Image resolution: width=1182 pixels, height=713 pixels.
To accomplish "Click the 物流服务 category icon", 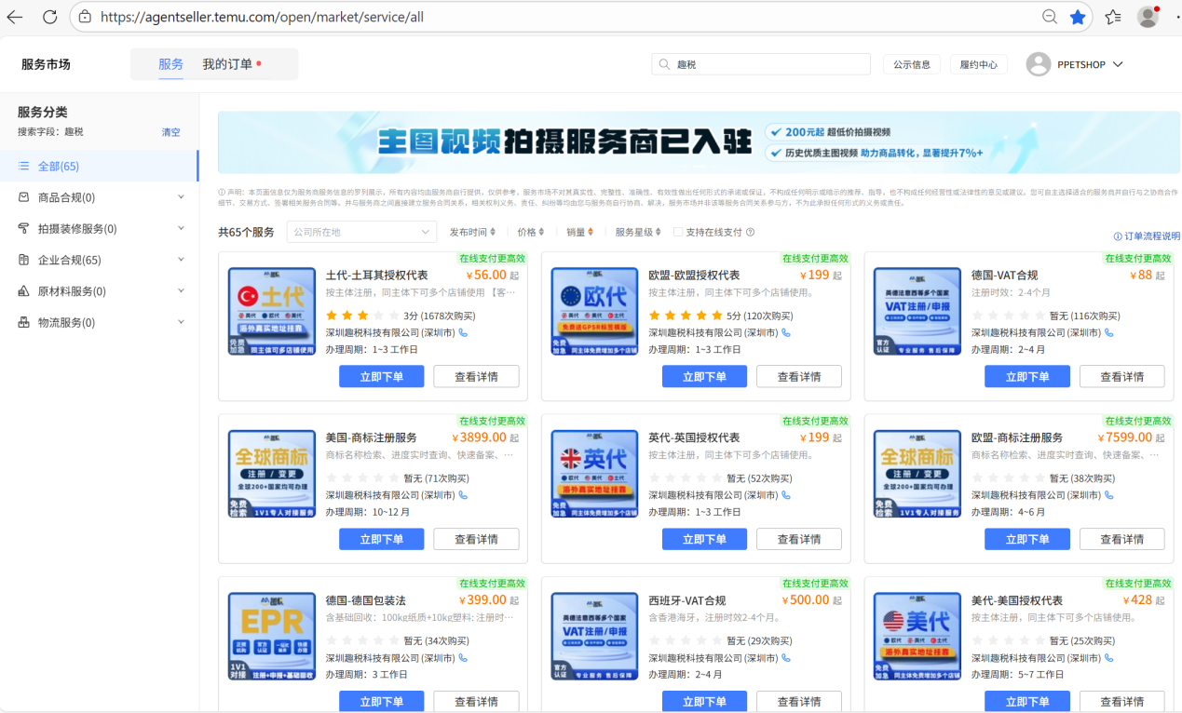I will point(23,322).
